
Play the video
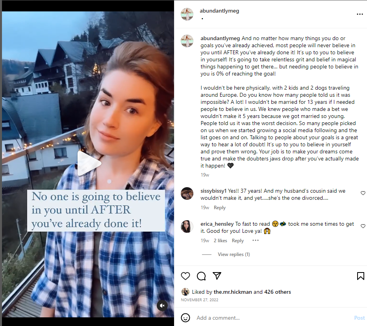tap(89, 163)
